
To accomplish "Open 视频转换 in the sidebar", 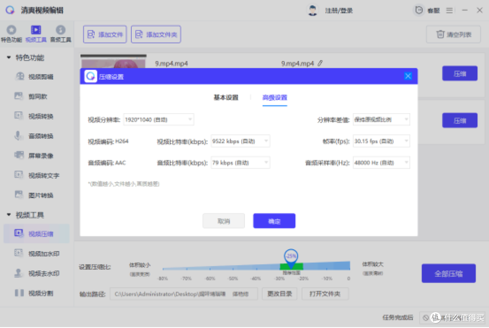I will 34,116.
